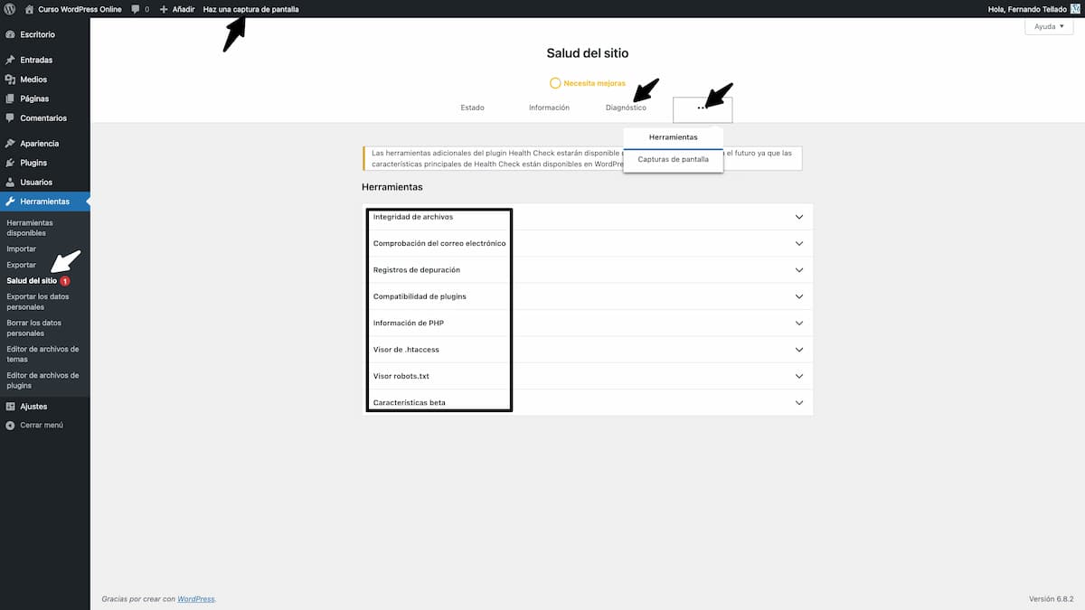Expand Visor robots.txt accordion

click(x=587, y=376)
